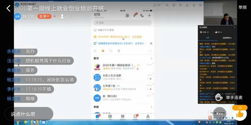The image size is (251, 125).
Task: Open the 我（韩玉阳） self chat
Action: pos(123,98)
